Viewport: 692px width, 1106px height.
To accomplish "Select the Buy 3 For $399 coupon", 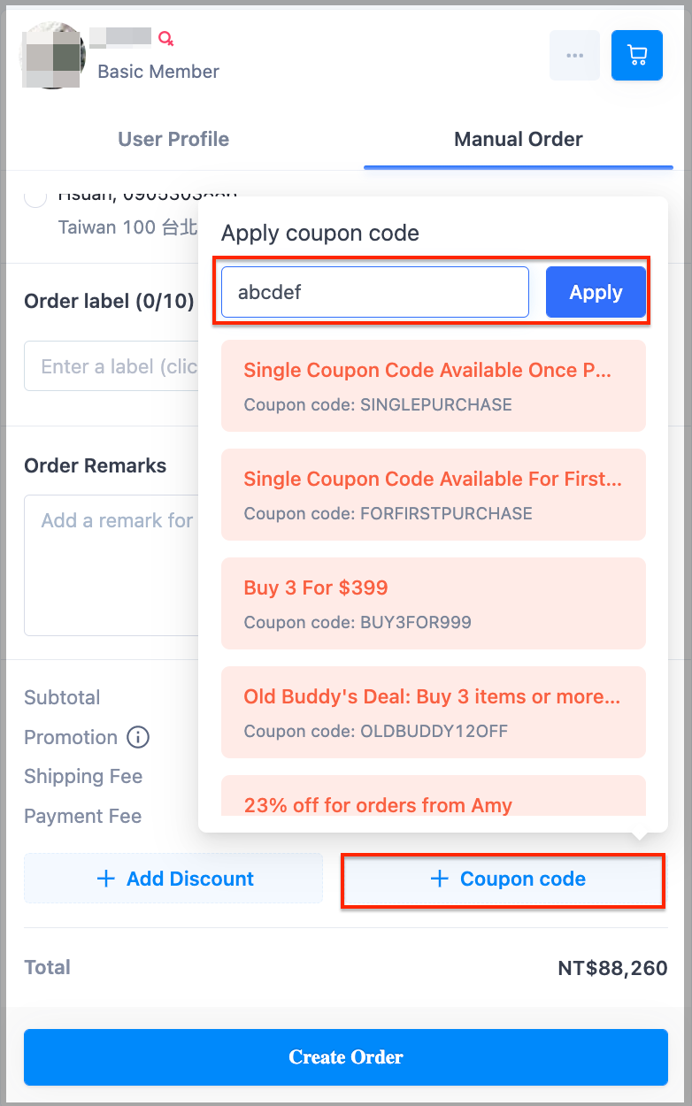I will point(434,603).
